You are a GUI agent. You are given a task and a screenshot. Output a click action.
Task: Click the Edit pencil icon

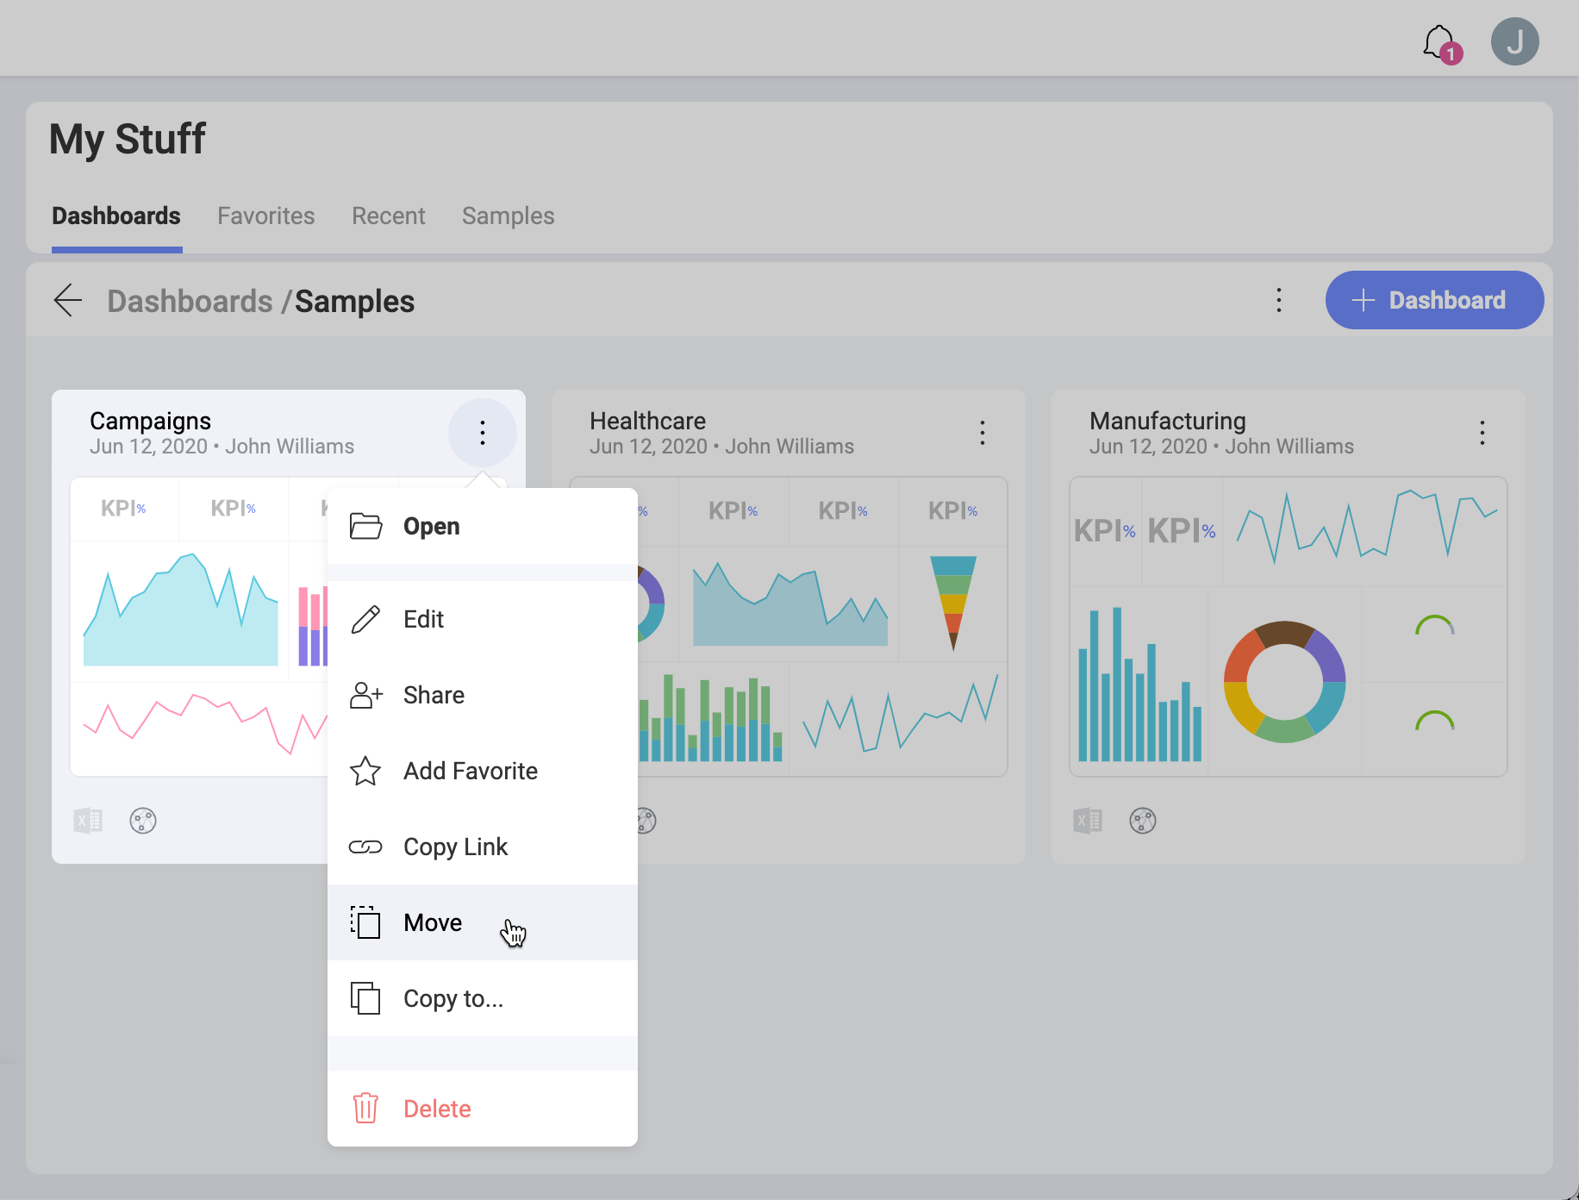365,619
